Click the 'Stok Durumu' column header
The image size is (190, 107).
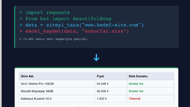coord(150,76)
